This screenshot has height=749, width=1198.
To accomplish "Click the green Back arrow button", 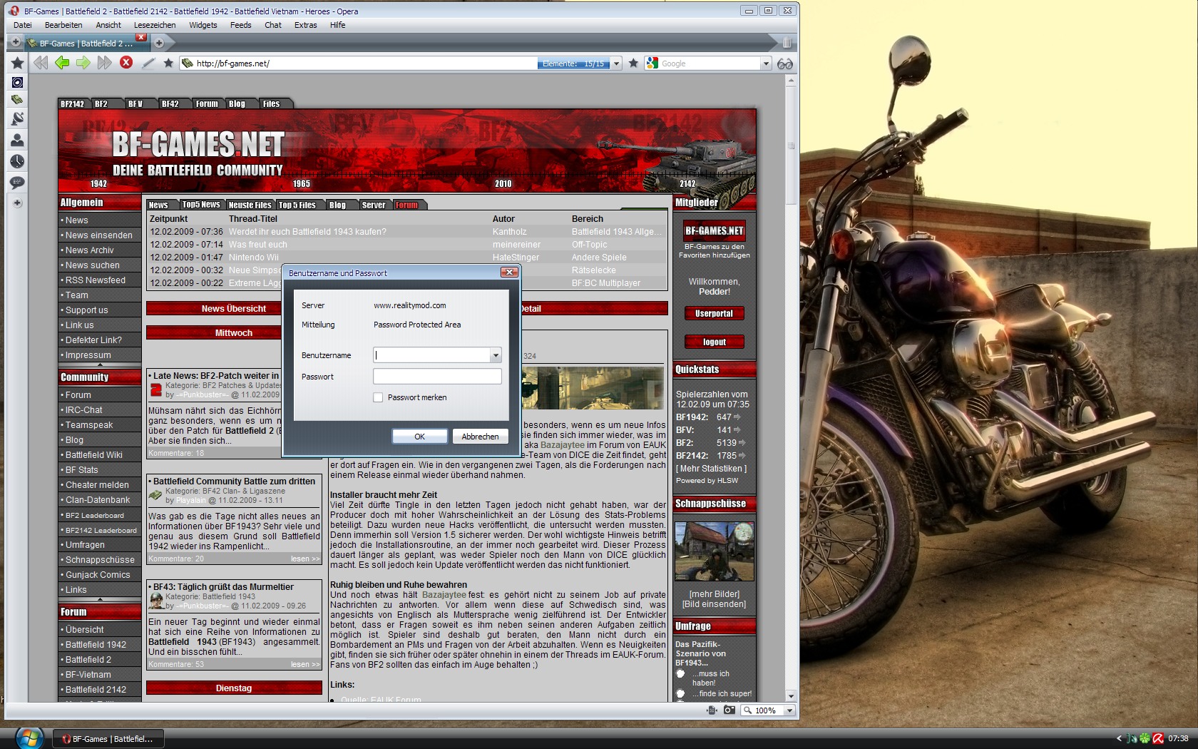I will tap(62, 63).
